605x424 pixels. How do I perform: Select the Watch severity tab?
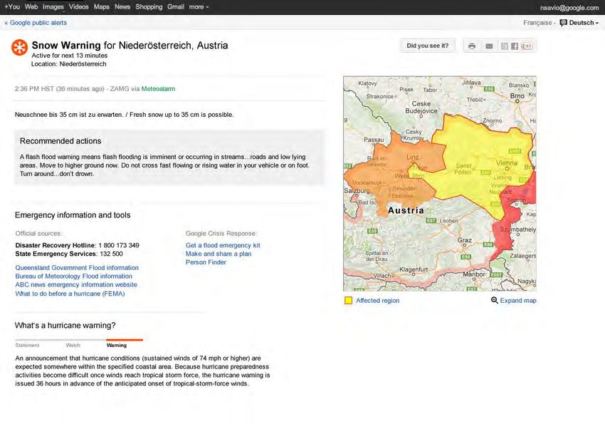(x=73, y=345)
